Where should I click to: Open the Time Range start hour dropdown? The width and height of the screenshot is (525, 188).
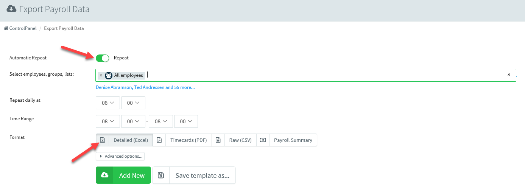pyautogui.click(x=108, y=121)
